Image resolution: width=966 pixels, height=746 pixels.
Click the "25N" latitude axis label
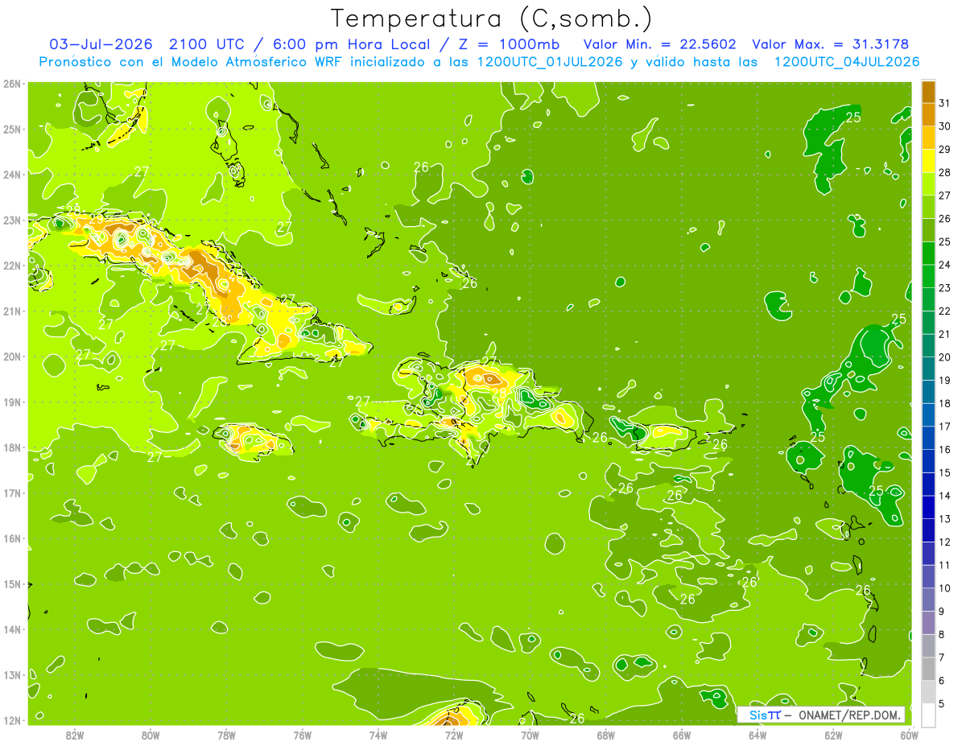12,129
